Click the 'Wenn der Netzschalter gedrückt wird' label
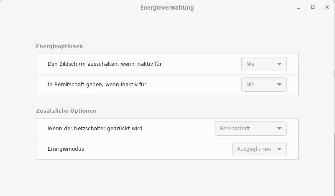The height and width of the screenshot is (196, 335). [x=95, y=129]
